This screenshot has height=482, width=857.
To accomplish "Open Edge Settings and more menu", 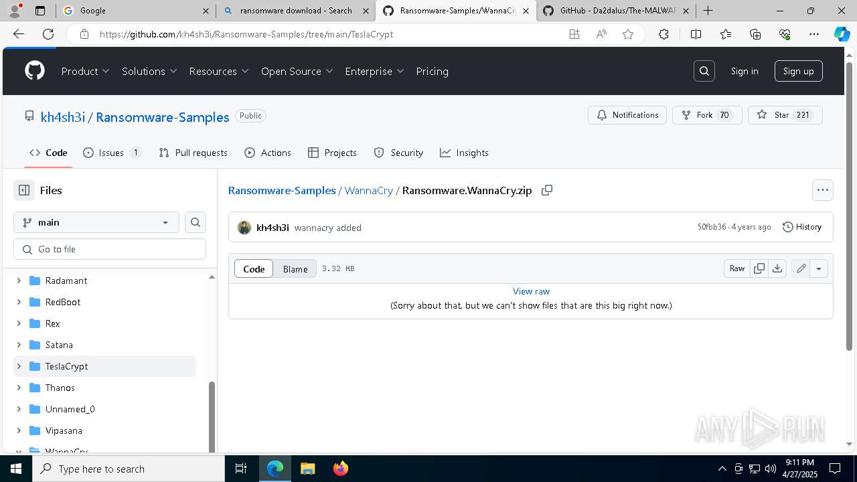I will [x=814, y=34].
